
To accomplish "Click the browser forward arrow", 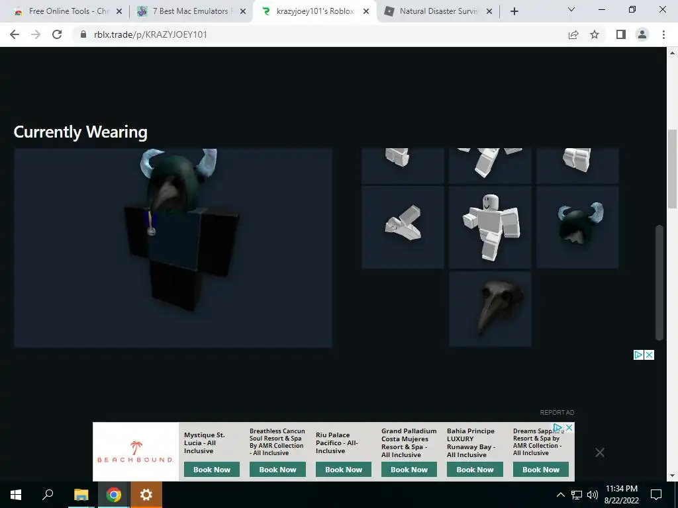I will coord(36,34).
